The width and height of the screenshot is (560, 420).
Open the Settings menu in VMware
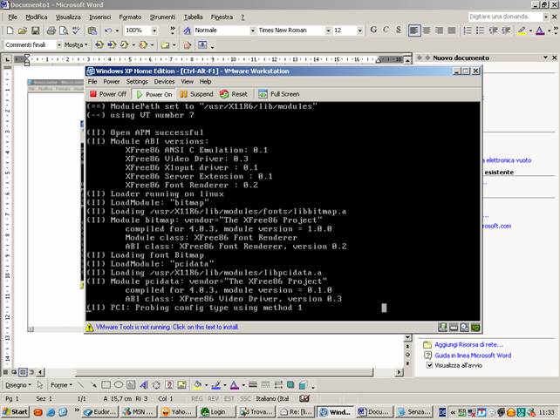(x=137, y=82)
